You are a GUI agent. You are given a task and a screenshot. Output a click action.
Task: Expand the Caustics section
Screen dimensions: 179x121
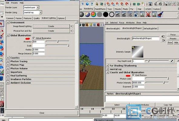[x=8, y=58]
